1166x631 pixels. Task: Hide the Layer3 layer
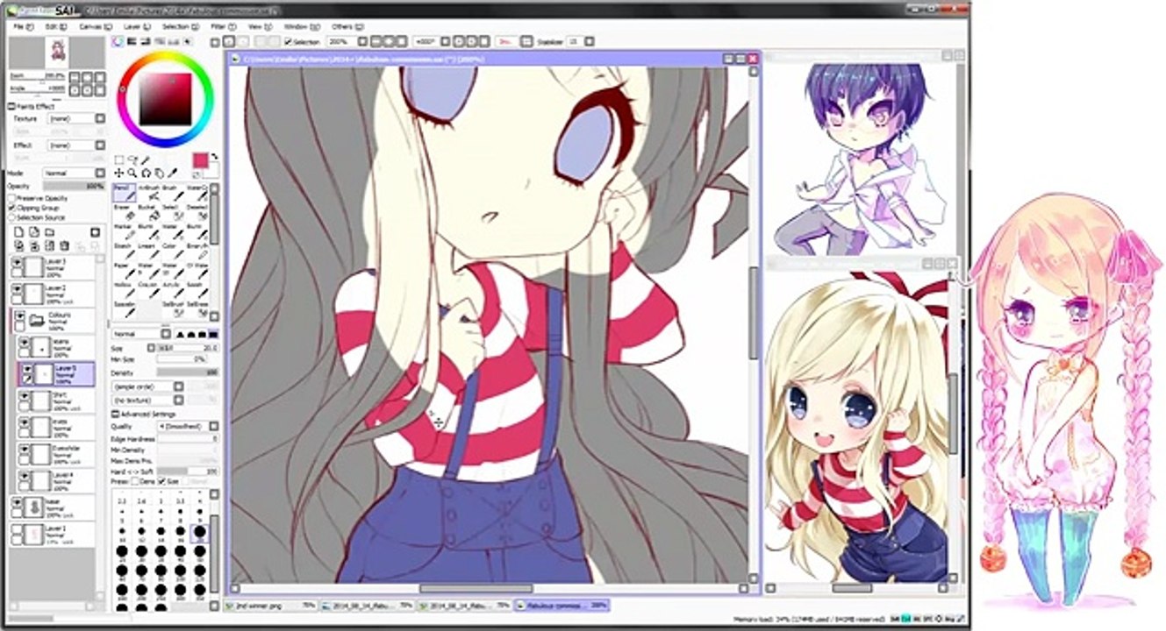click(18, 262)
